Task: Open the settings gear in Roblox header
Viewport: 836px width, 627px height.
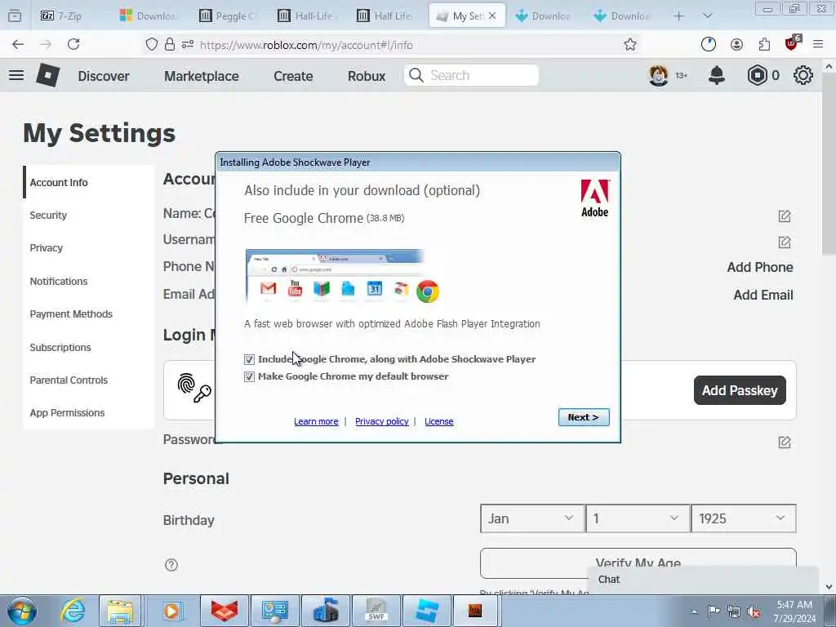Action: [x=803, y=75]
